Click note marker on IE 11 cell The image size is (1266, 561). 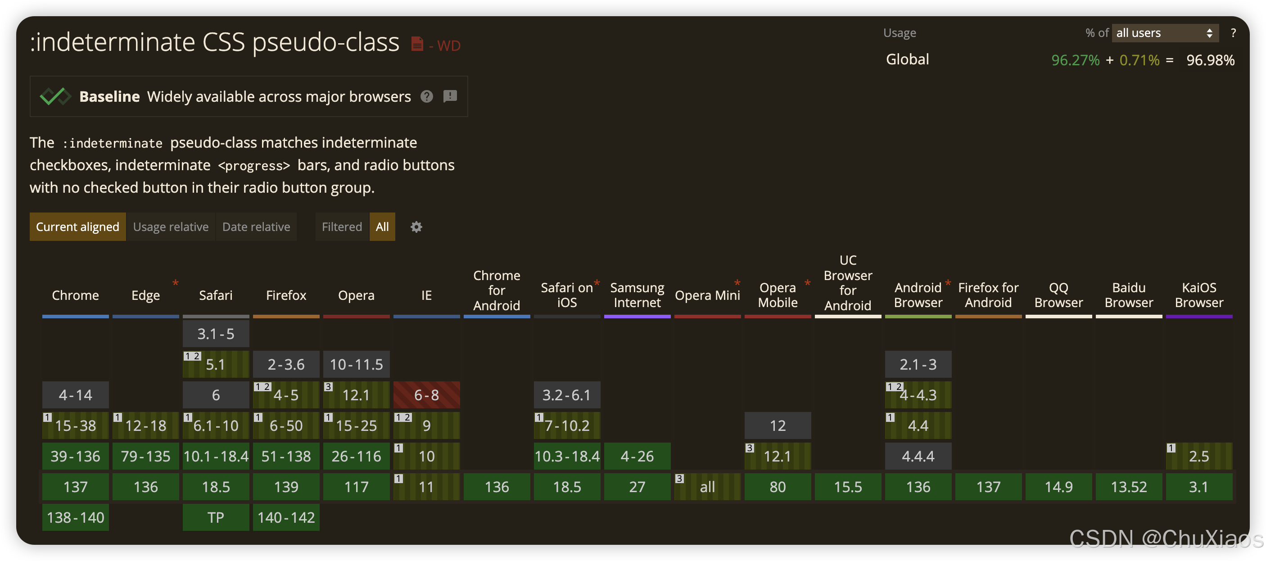point(398,479)
